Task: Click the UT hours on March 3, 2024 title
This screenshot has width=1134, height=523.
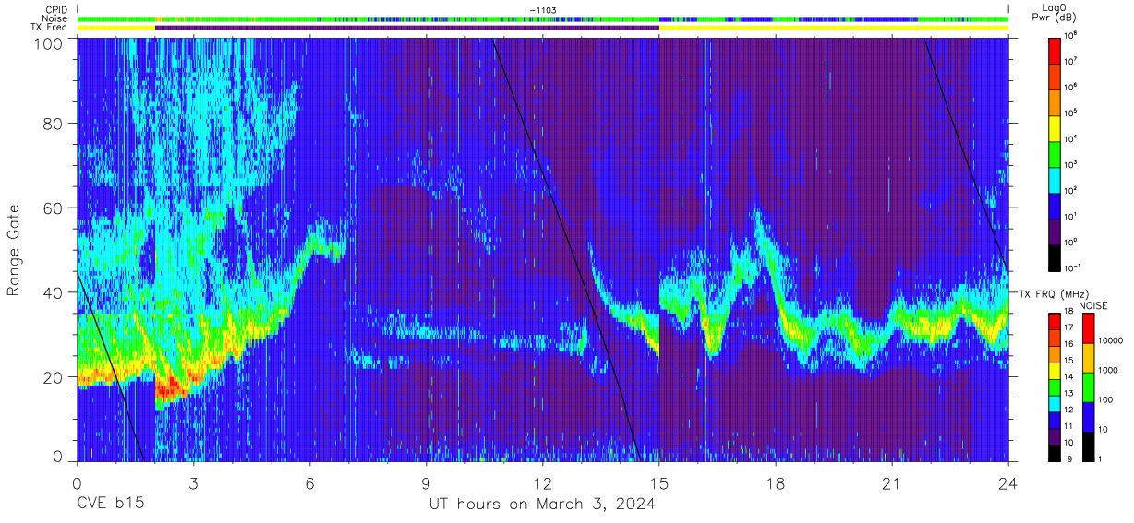Action: 542,505
